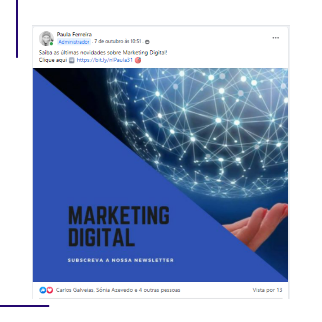Open the three-dot post options menu
This screenshot has height=322, width=322.
click(x=275, y=38)
